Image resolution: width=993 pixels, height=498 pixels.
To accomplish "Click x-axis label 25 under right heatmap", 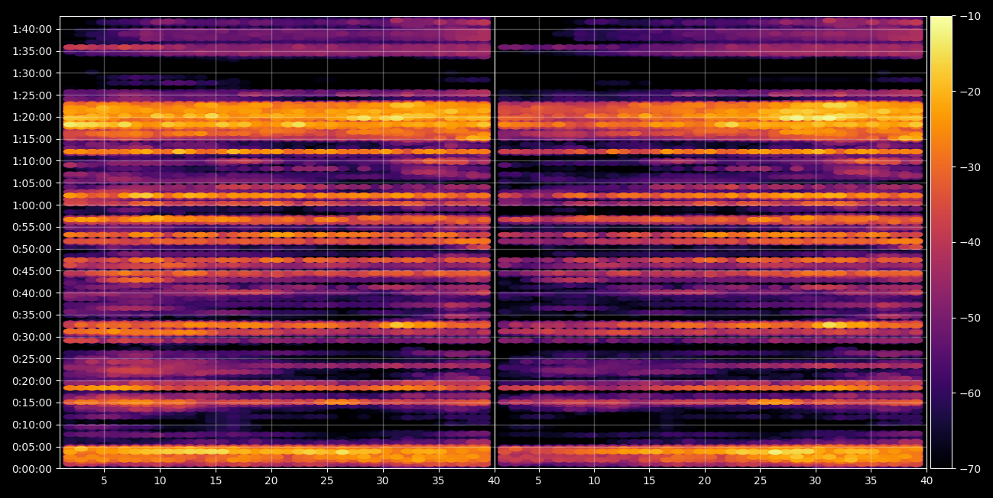I will click(x=760, y=480).
